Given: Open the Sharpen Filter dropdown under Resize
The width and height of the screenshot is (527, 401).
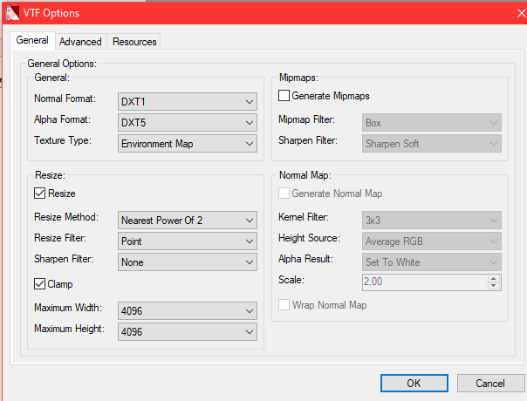Looking at the screenshot, I should pyautogui.click(x=187, y=262).
